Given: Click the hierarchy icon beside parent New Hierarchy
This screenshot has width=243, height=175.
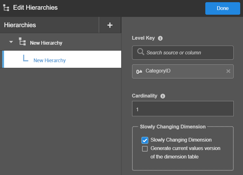Looking at the screenshot, I should click(22, 42).
